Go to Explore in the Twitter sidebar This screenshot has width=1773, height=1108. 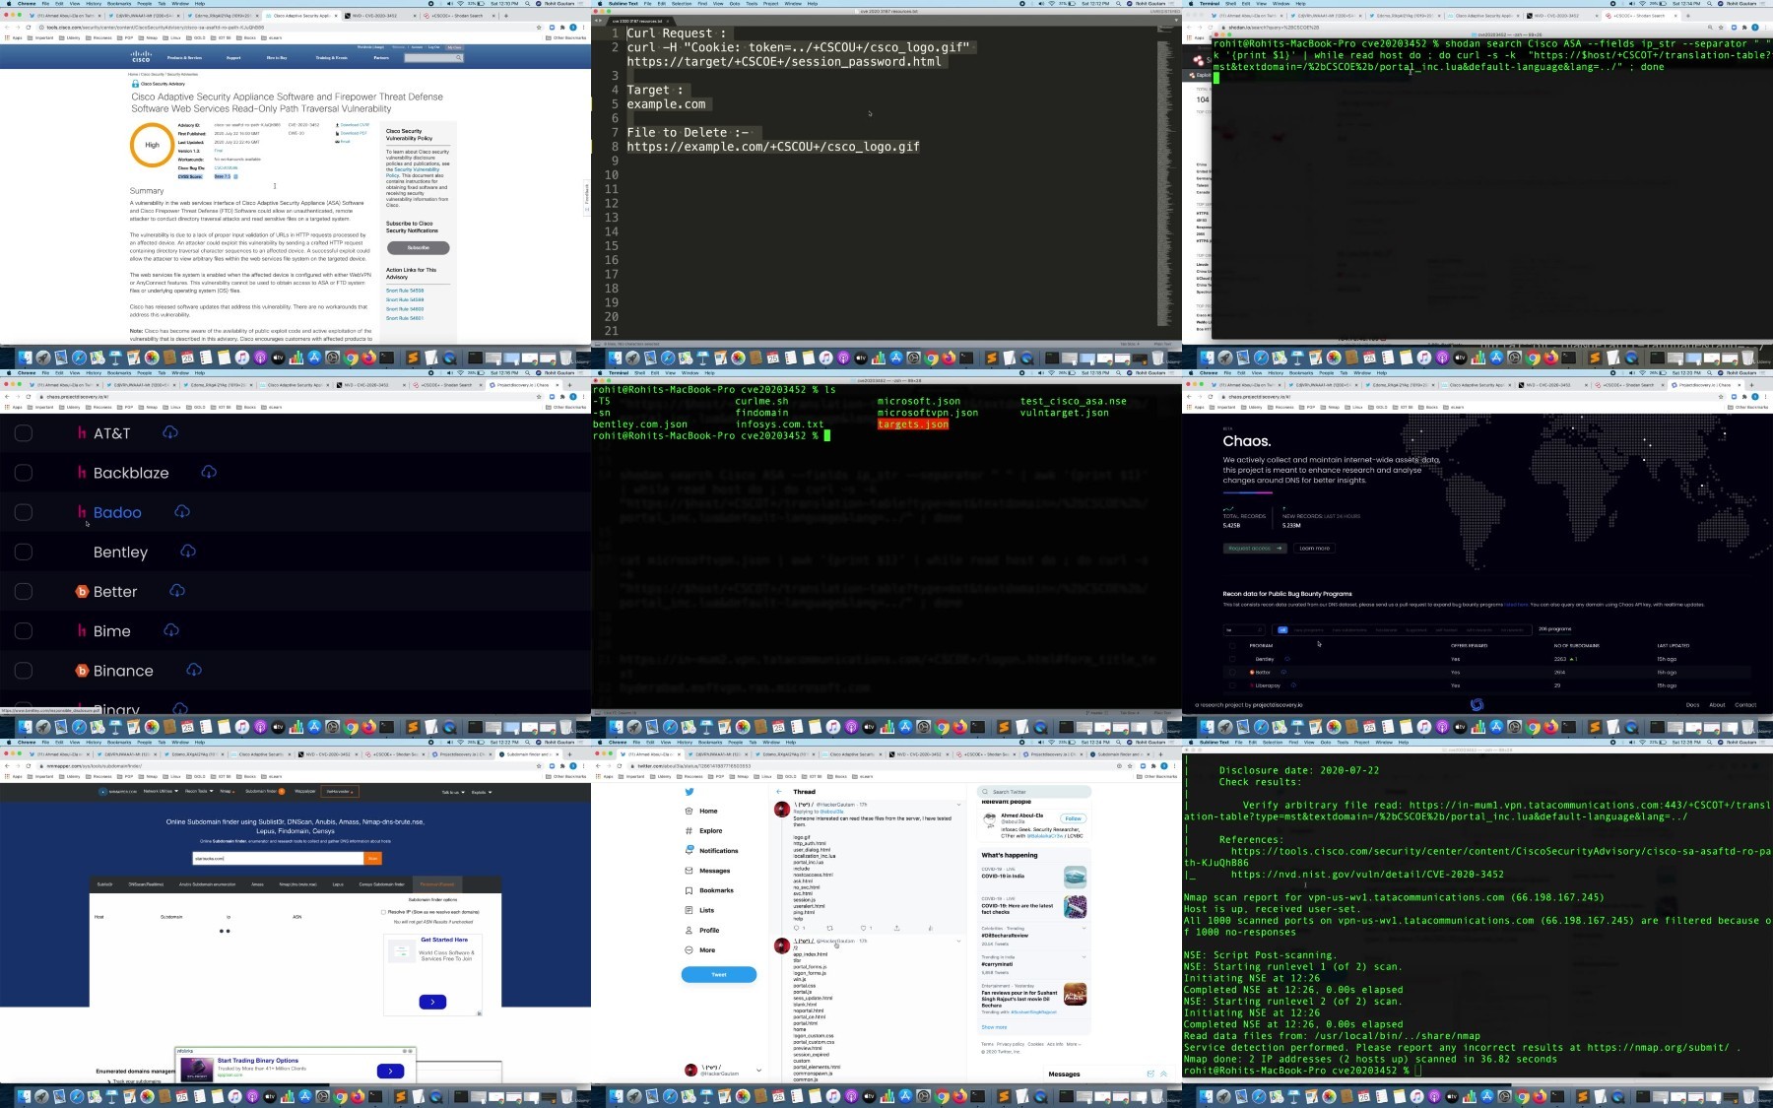coord(703,830)
